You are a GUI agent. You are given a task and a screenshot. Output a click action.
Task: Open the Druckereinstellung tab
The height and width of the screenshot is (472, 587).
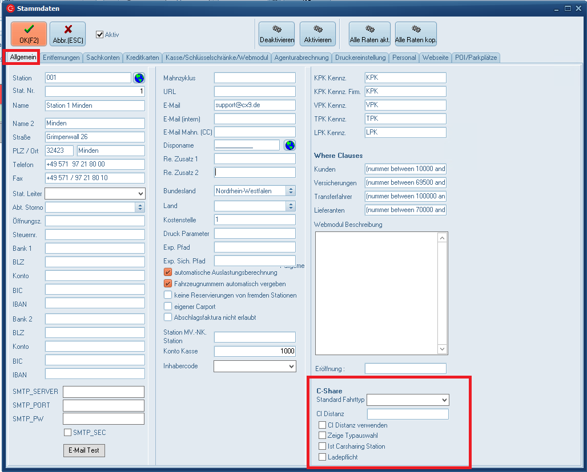tap(360, 58)
